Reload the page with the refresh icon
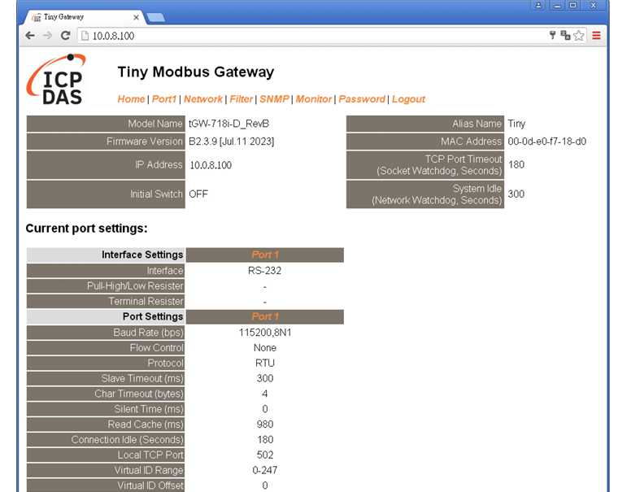This screenshot has width=631, height=492. click(65, 36)
